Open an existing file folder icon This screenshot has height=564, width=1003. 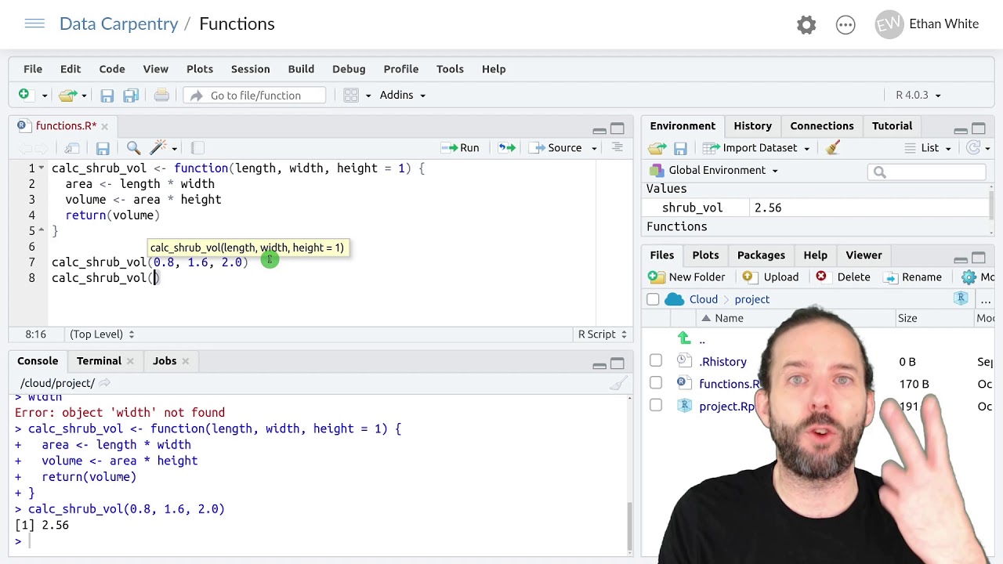68,95
